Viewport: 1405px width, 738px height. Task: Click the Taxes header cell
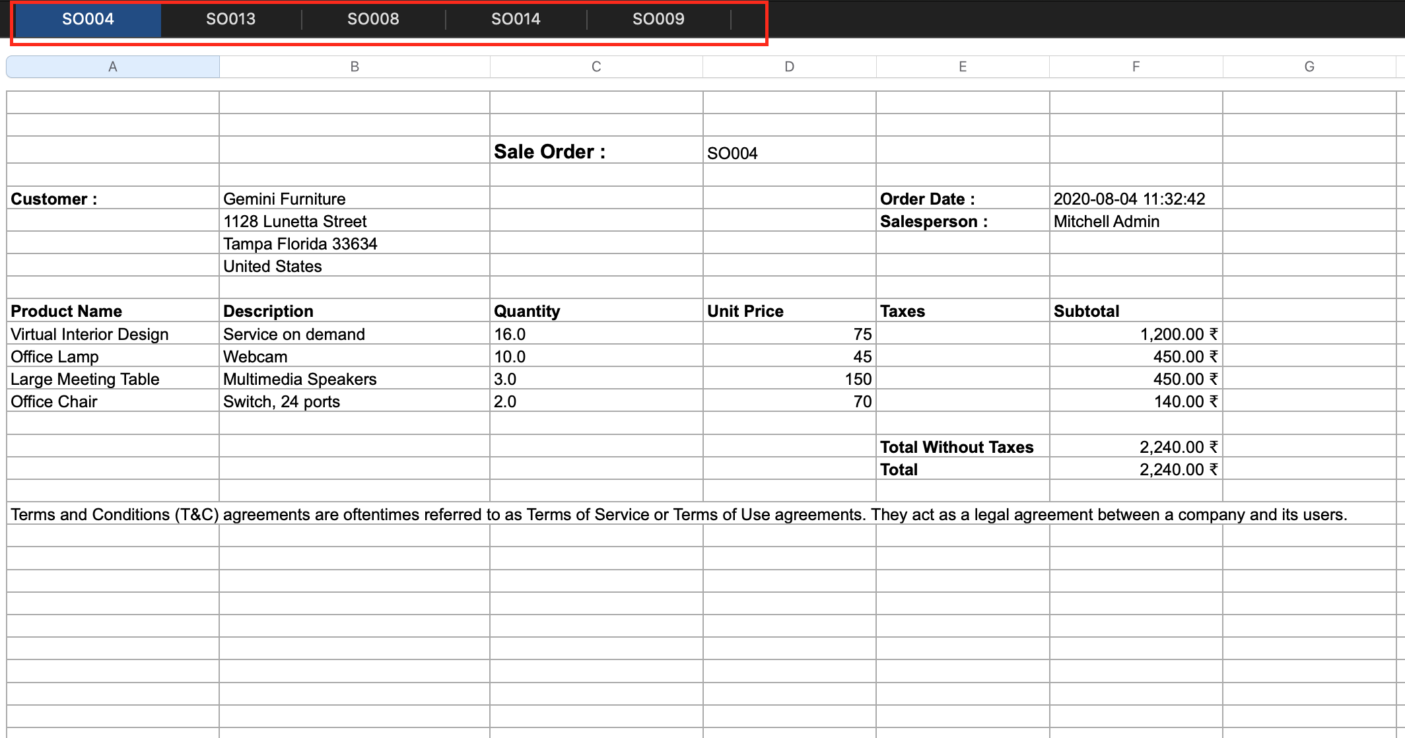pyautogui.click(x=963, y=310)
